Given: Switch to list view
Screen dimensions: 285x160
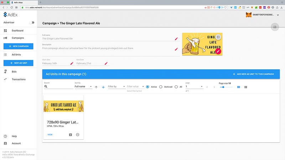Looking at the screenshot, I should pos(245,87).
